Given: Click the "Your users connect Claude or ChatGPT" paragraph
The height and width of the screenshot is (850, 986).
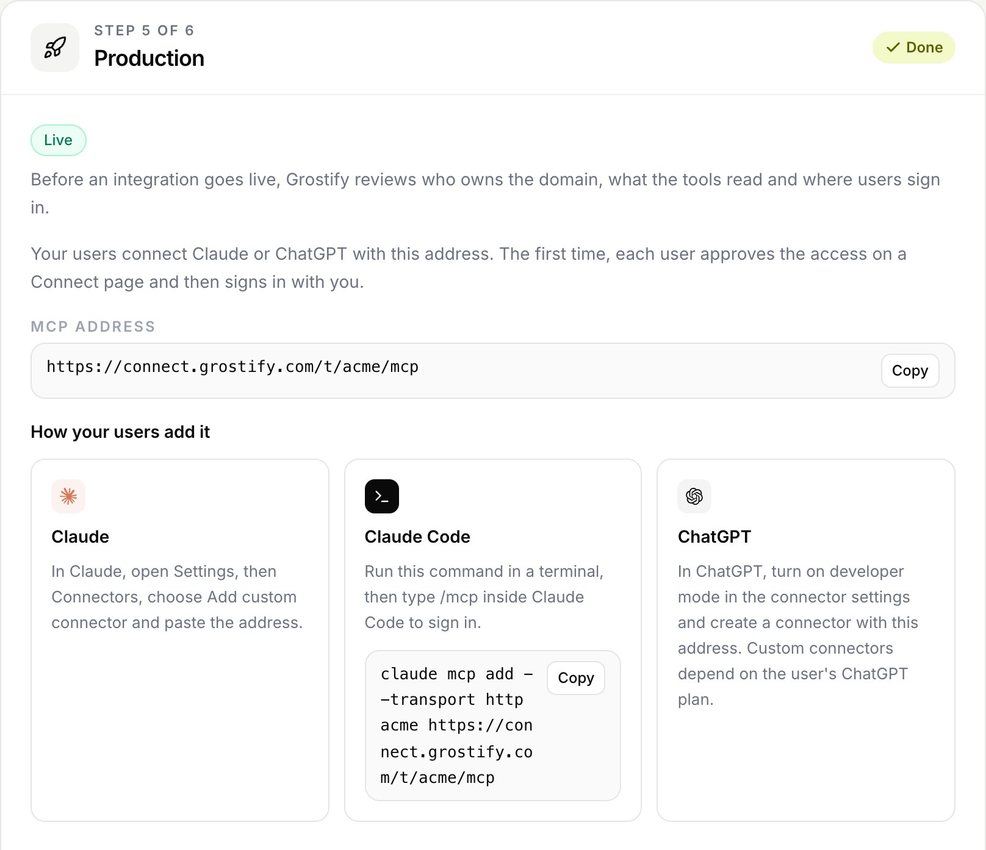Looking at the screenshot, I should point(469,268).
